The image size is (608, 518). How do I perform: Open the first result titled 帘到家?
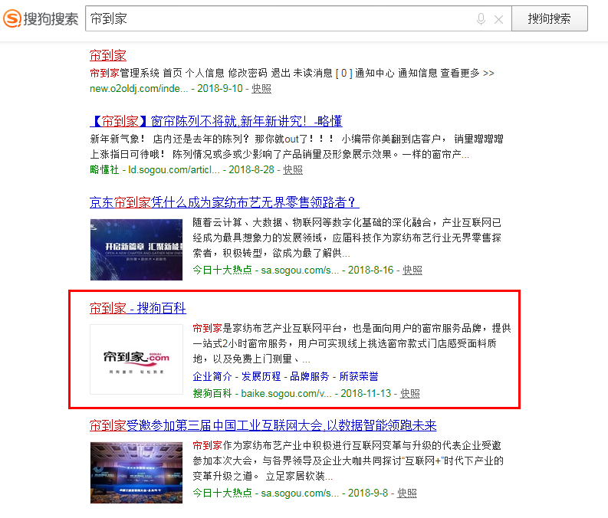(x=108, y=55)
